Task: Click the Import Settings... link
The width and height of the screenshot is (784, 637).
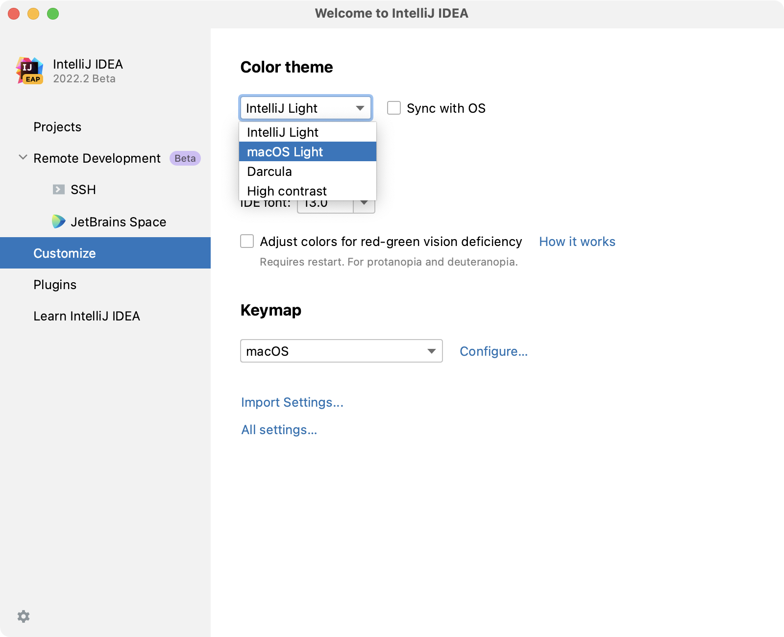Action: tap(292, 402)
